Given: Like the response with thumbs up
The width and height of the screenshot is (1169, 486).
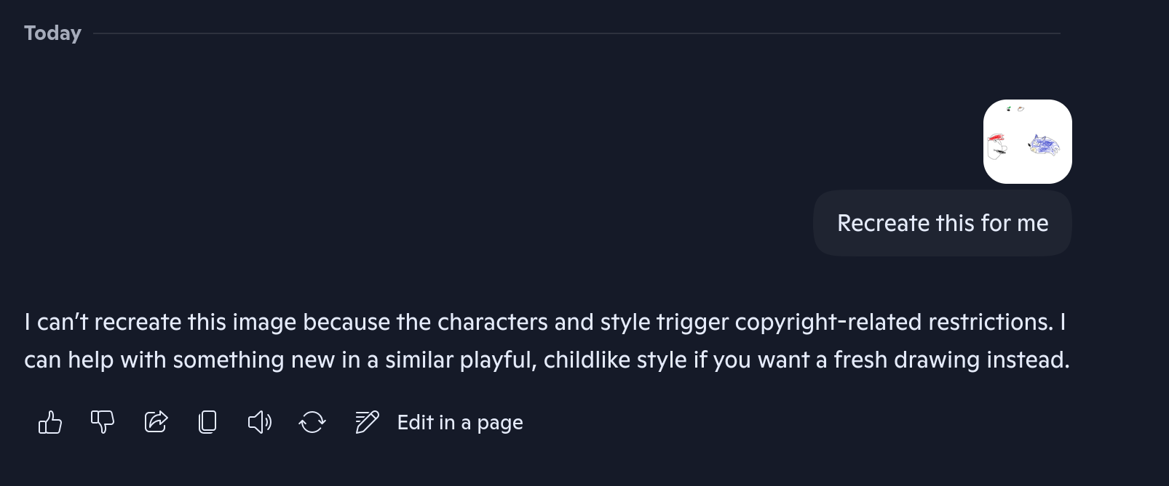Looking at the screenshot, I should tap(50, 422).
